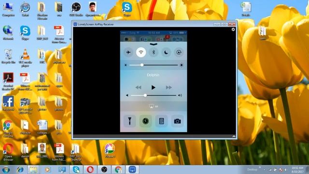
Task: Click the Dolphin track title
Action: (x=153, y=75)
